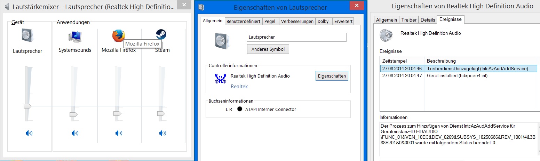This screenshot has width=540, height=161.
Task: Click the Lautsprecher master volume slider handle
Action: (x=27, y=106)
